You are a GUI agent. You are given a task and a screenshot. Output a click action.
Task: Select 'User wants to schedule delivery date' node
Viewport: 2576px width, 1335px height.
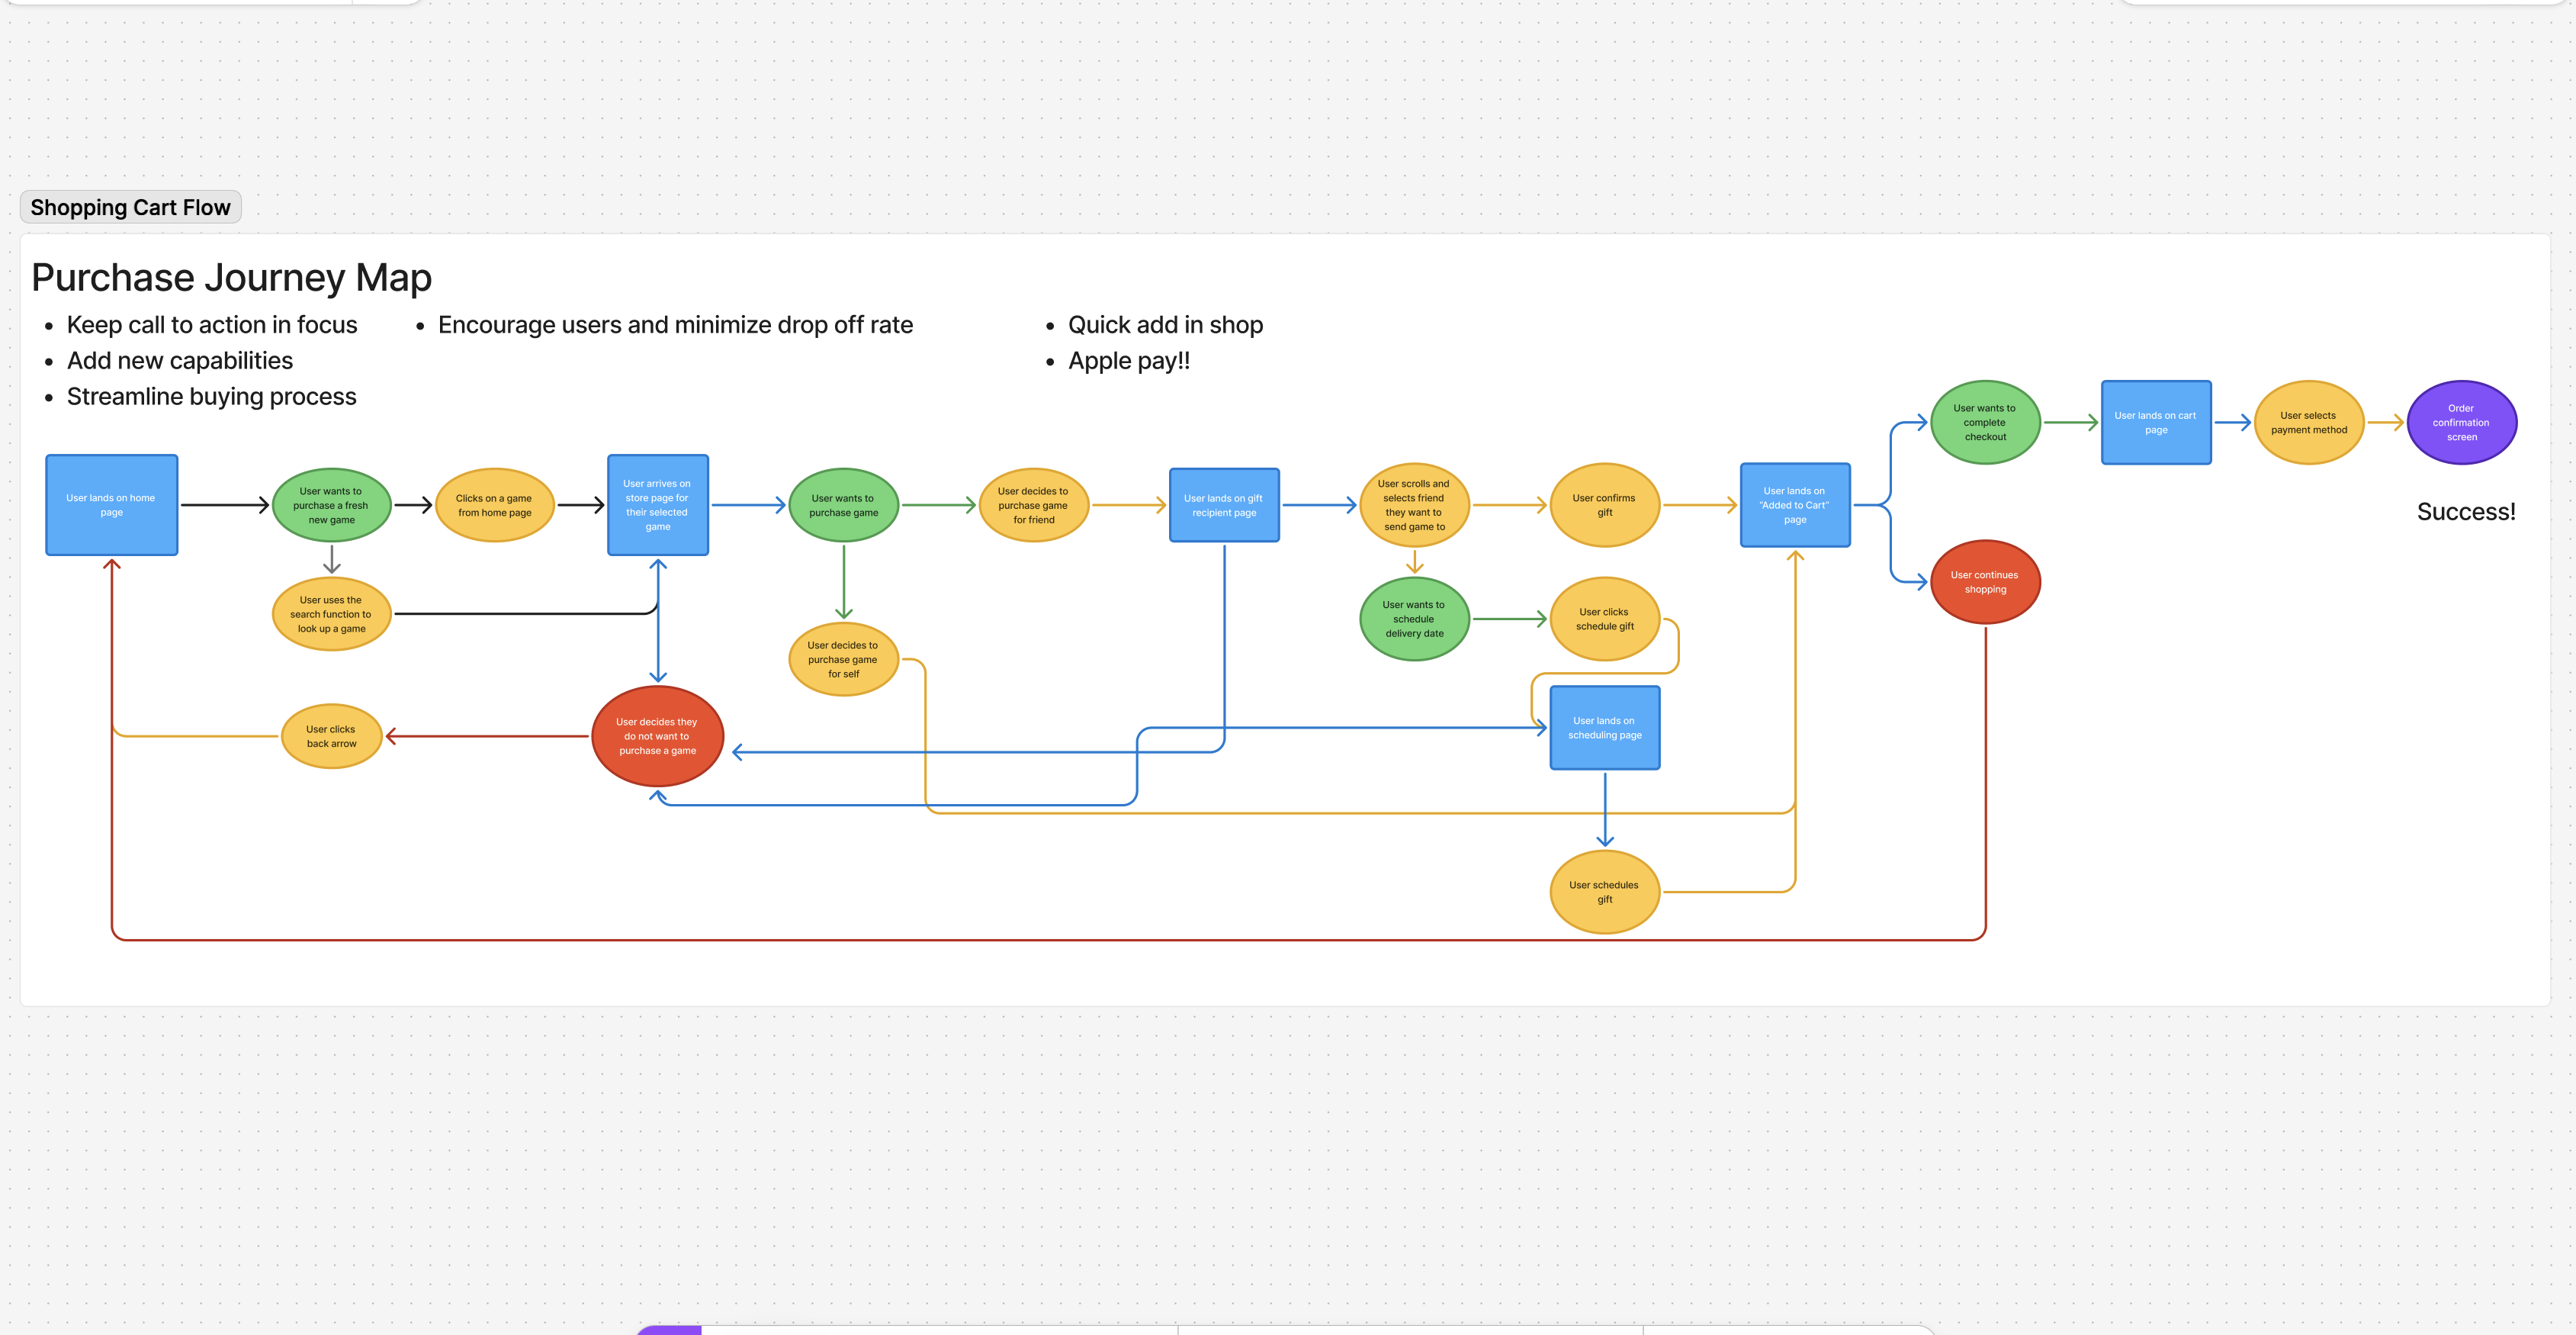[1414, 619]
